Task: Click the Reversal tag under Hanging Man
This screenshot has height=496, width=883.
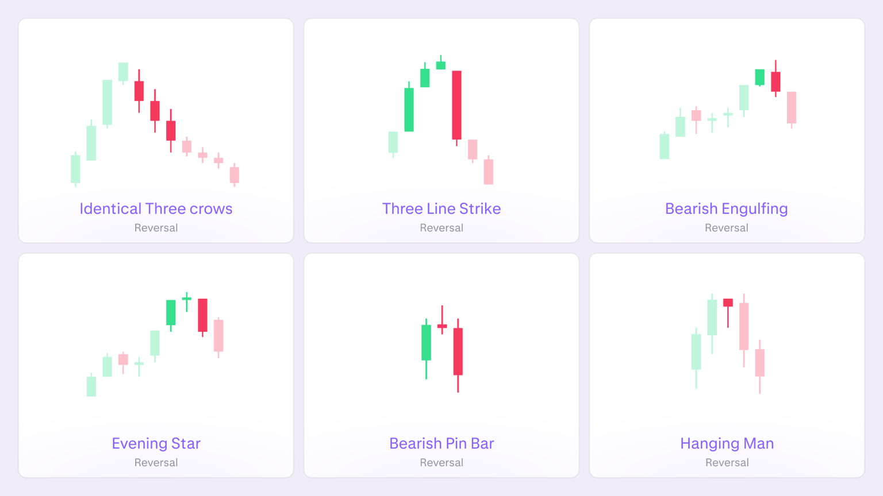Action: pyautogui.click(x=727, y=462)
